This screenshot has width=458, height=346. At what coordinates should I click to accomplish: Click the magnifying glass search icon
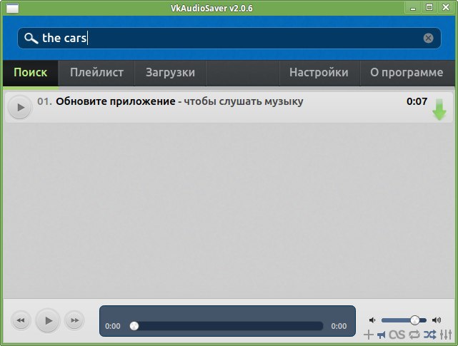31,39
